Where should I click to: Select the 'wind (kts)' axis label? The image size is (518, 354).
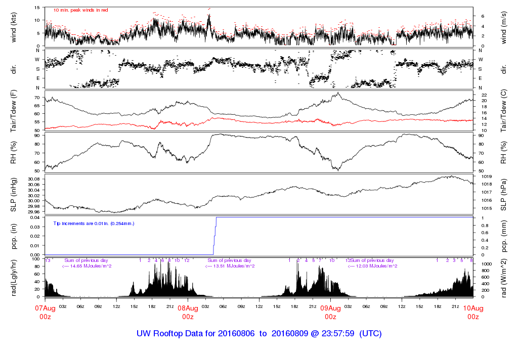tap(14, 27)
